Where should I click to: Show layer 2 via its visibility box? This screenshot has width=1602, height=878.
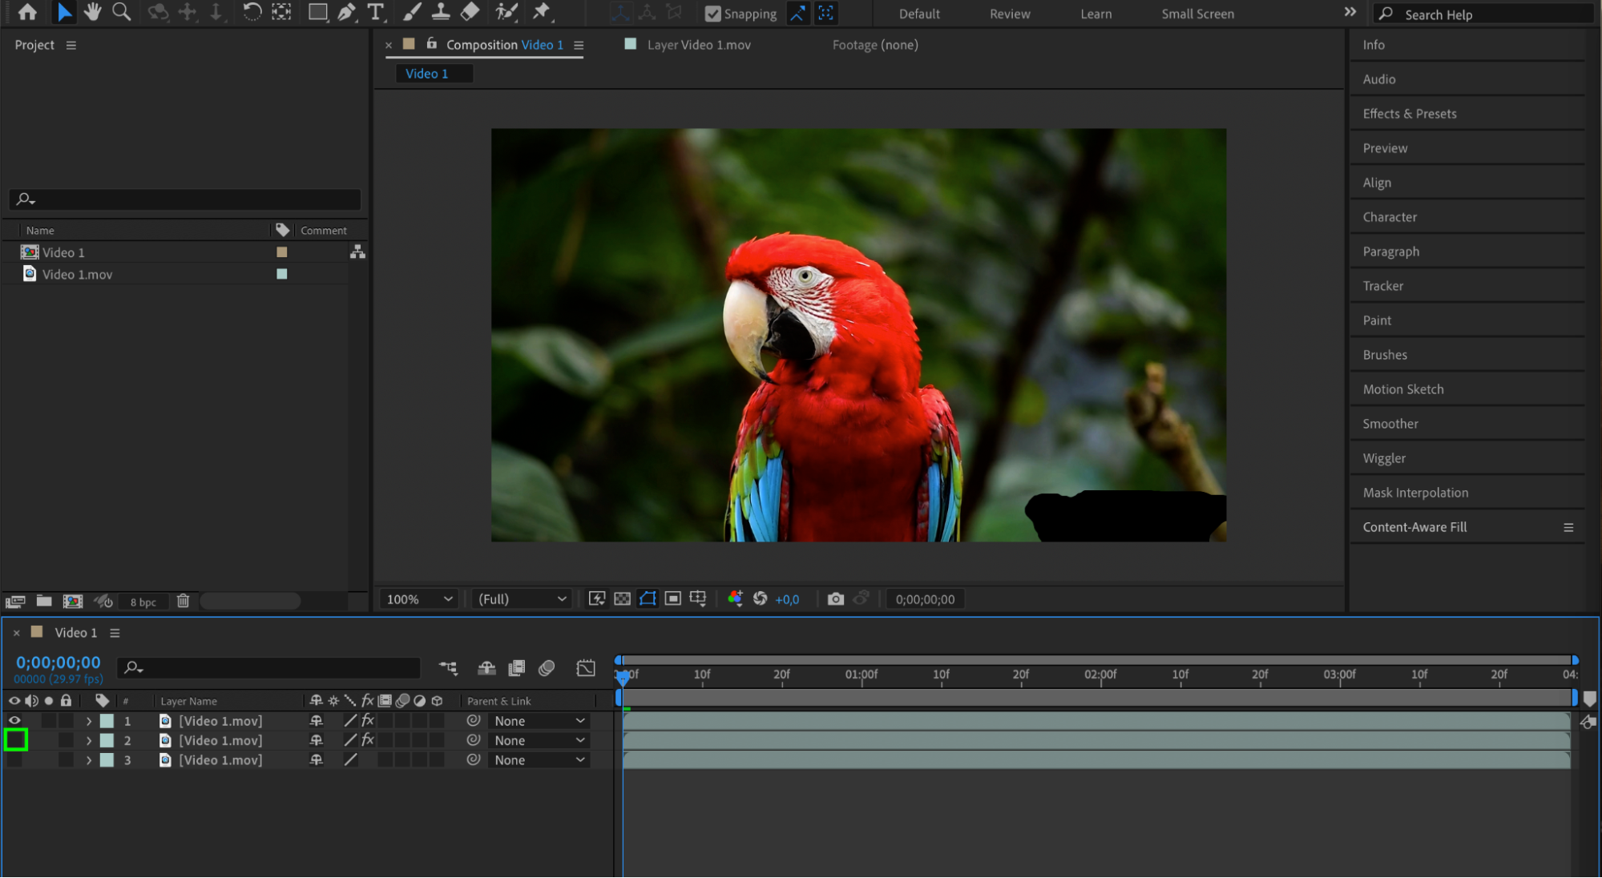[15, 740]
